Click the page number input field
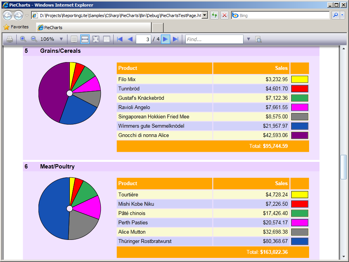Screen dimensions: 349x262 click(x=143, y=39)
